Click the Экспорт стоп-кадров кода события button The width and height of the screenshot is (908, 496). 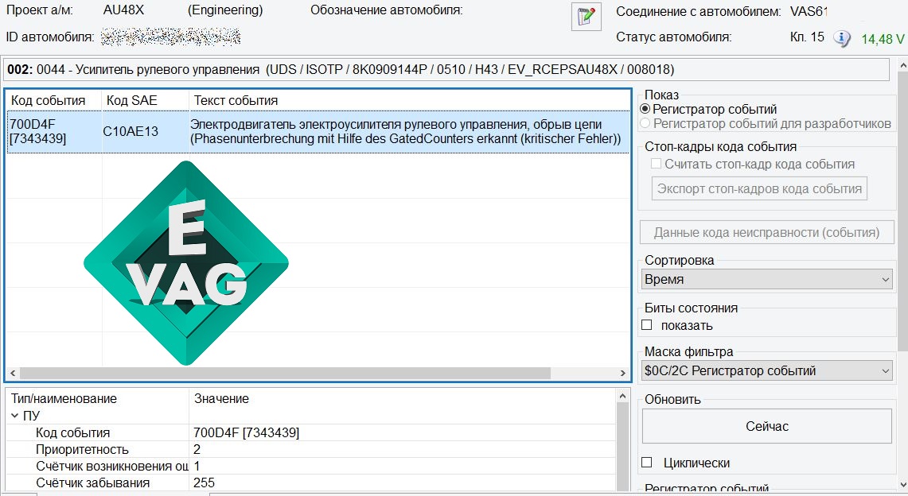(x=759, y=189)
